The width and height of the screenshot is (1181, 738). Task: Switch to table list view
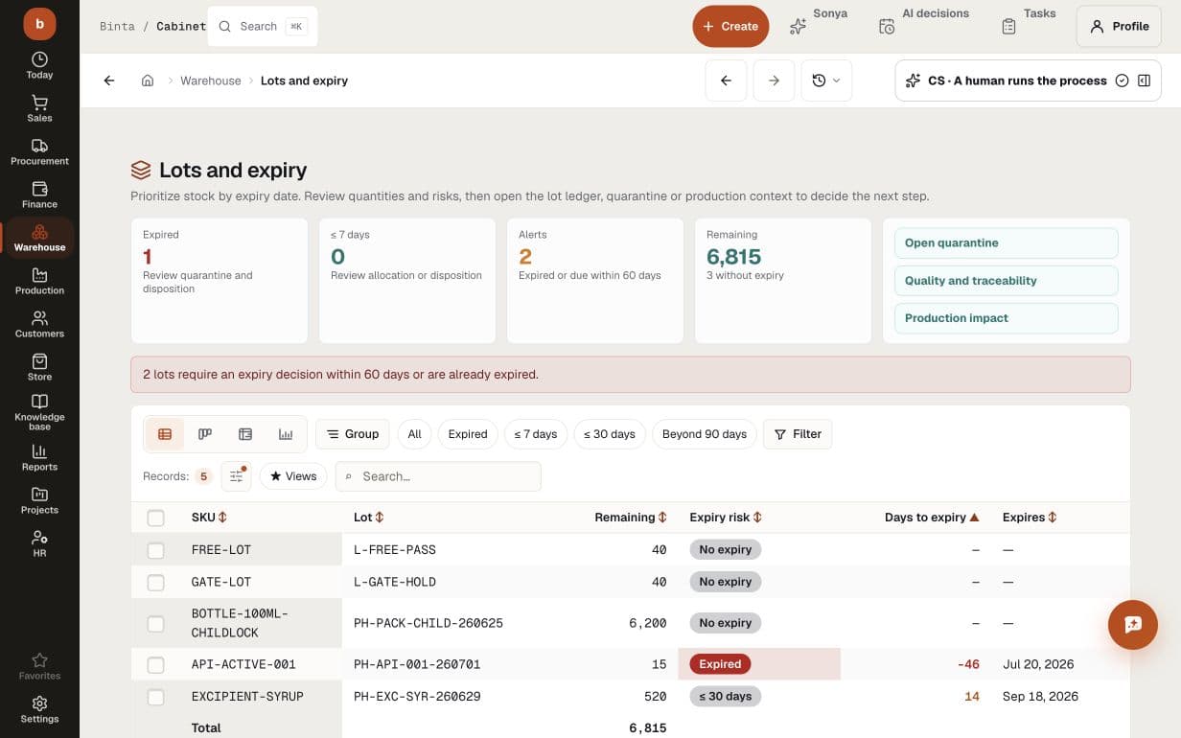tap(165, 434)
